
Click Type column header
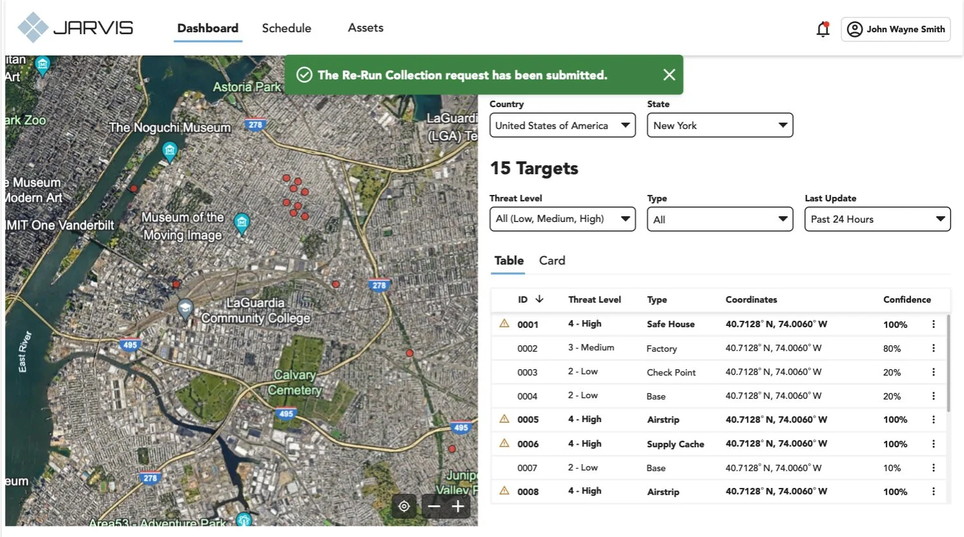(x=657, y=299)
